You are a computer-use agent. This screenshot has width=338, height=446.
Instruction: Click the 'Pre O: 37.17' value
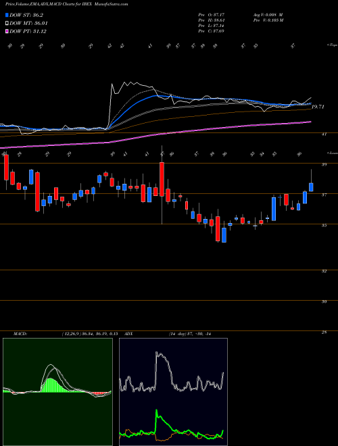pyautogui.click(x=212, y=14)
